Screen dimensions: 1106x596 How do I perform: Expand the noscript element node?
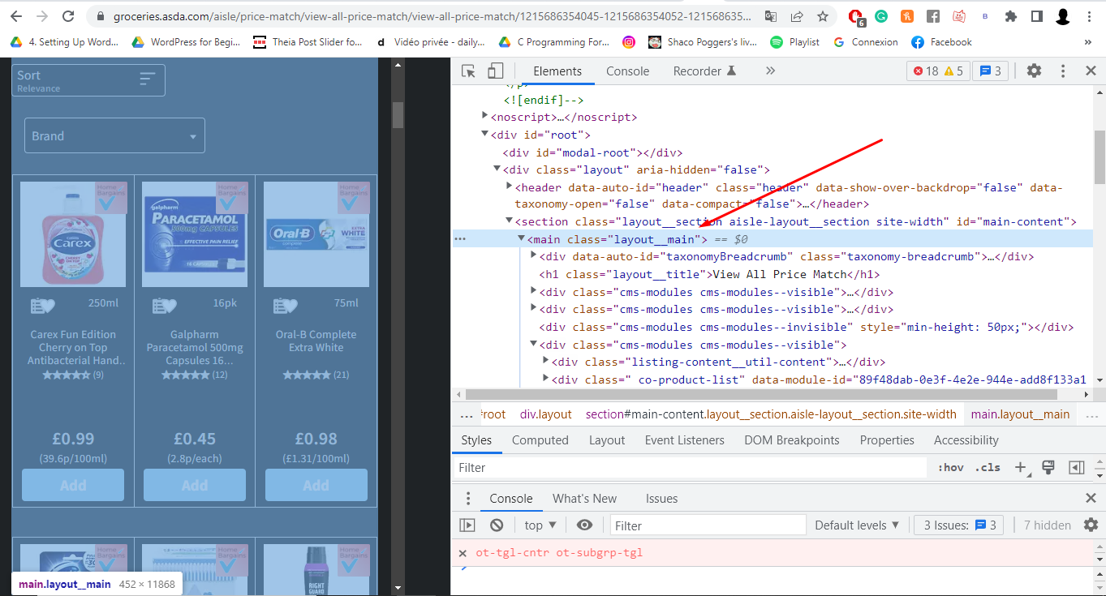coord(485,117)
